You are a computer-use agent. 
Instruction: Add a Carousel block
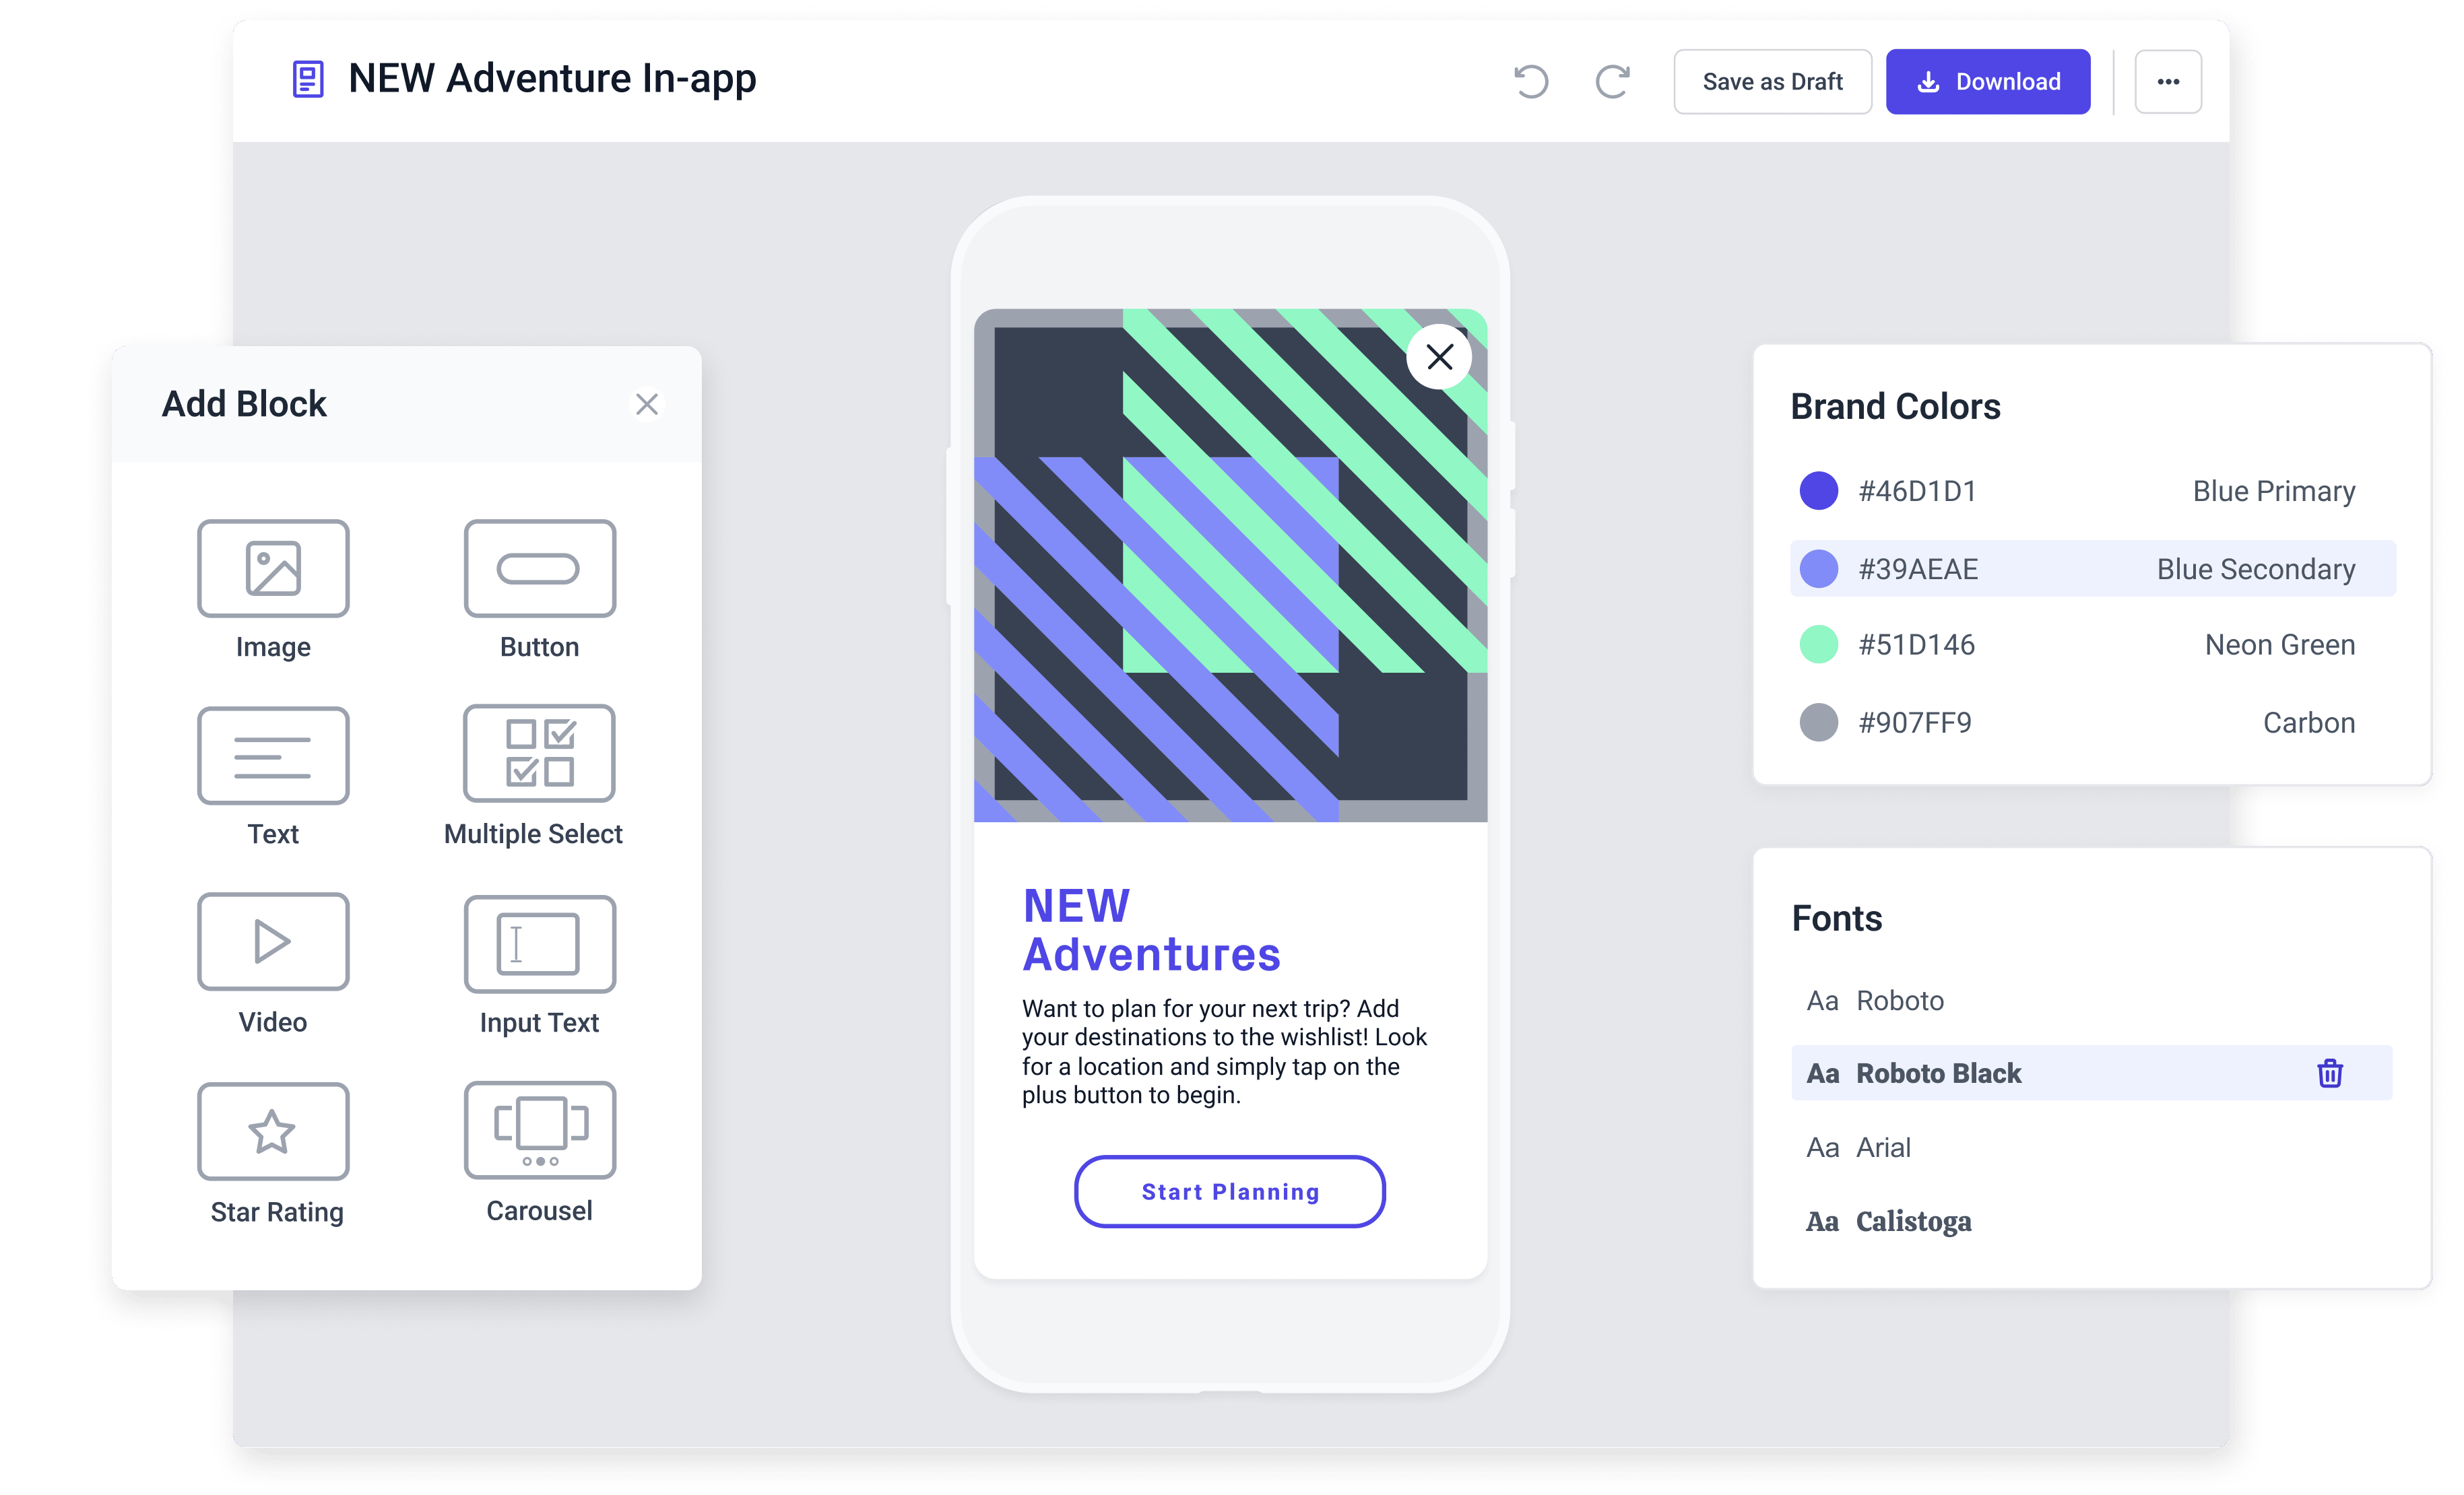pos(539,1131)
